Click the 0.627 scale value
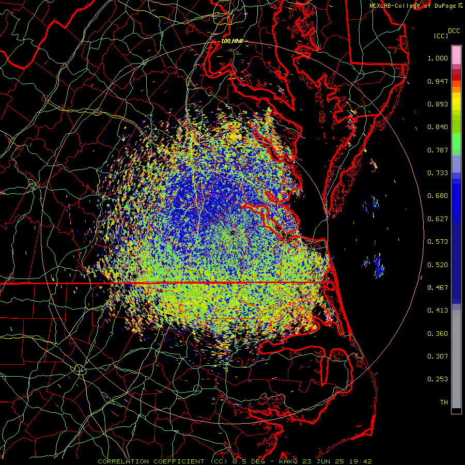This screenshot has height=465, width=465. (438, 219)
